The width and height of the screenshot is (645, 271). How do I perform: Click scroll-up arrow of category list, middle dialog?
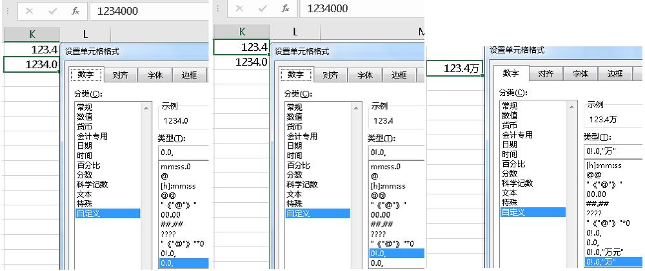[357, 107]
